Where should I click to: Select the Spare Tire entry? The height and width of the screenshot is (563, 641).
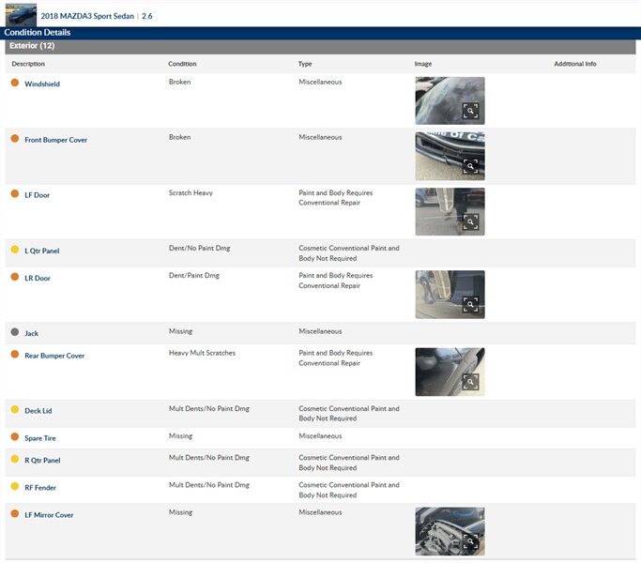tap(42, 438)
